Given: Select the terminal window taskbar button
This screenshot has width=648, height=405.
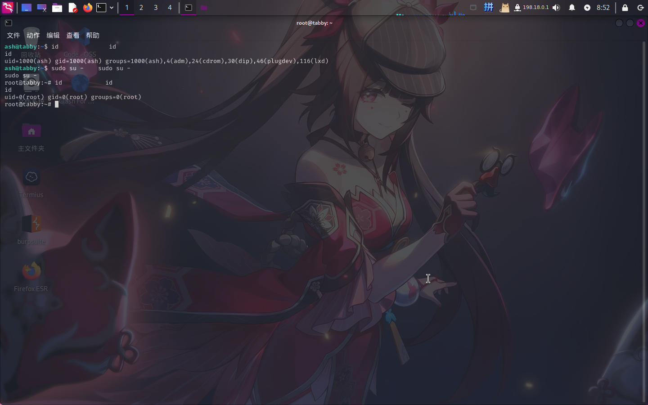Looking at the screenshot, I should [x=189, y=8].
